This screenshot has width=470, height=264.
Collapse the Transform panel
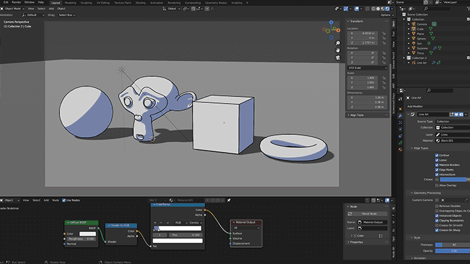(355, 22)
